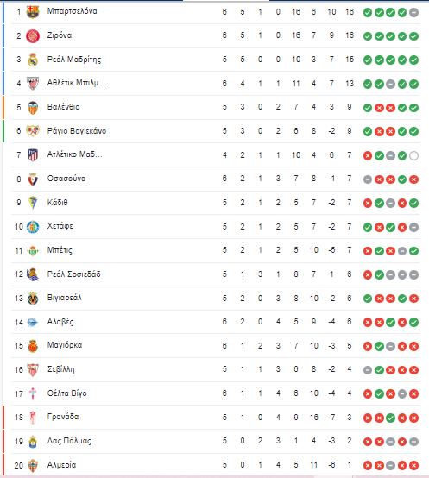Click the Villarreal yellow crest
This screenshot has height=478, width=429.
[33, 299]
